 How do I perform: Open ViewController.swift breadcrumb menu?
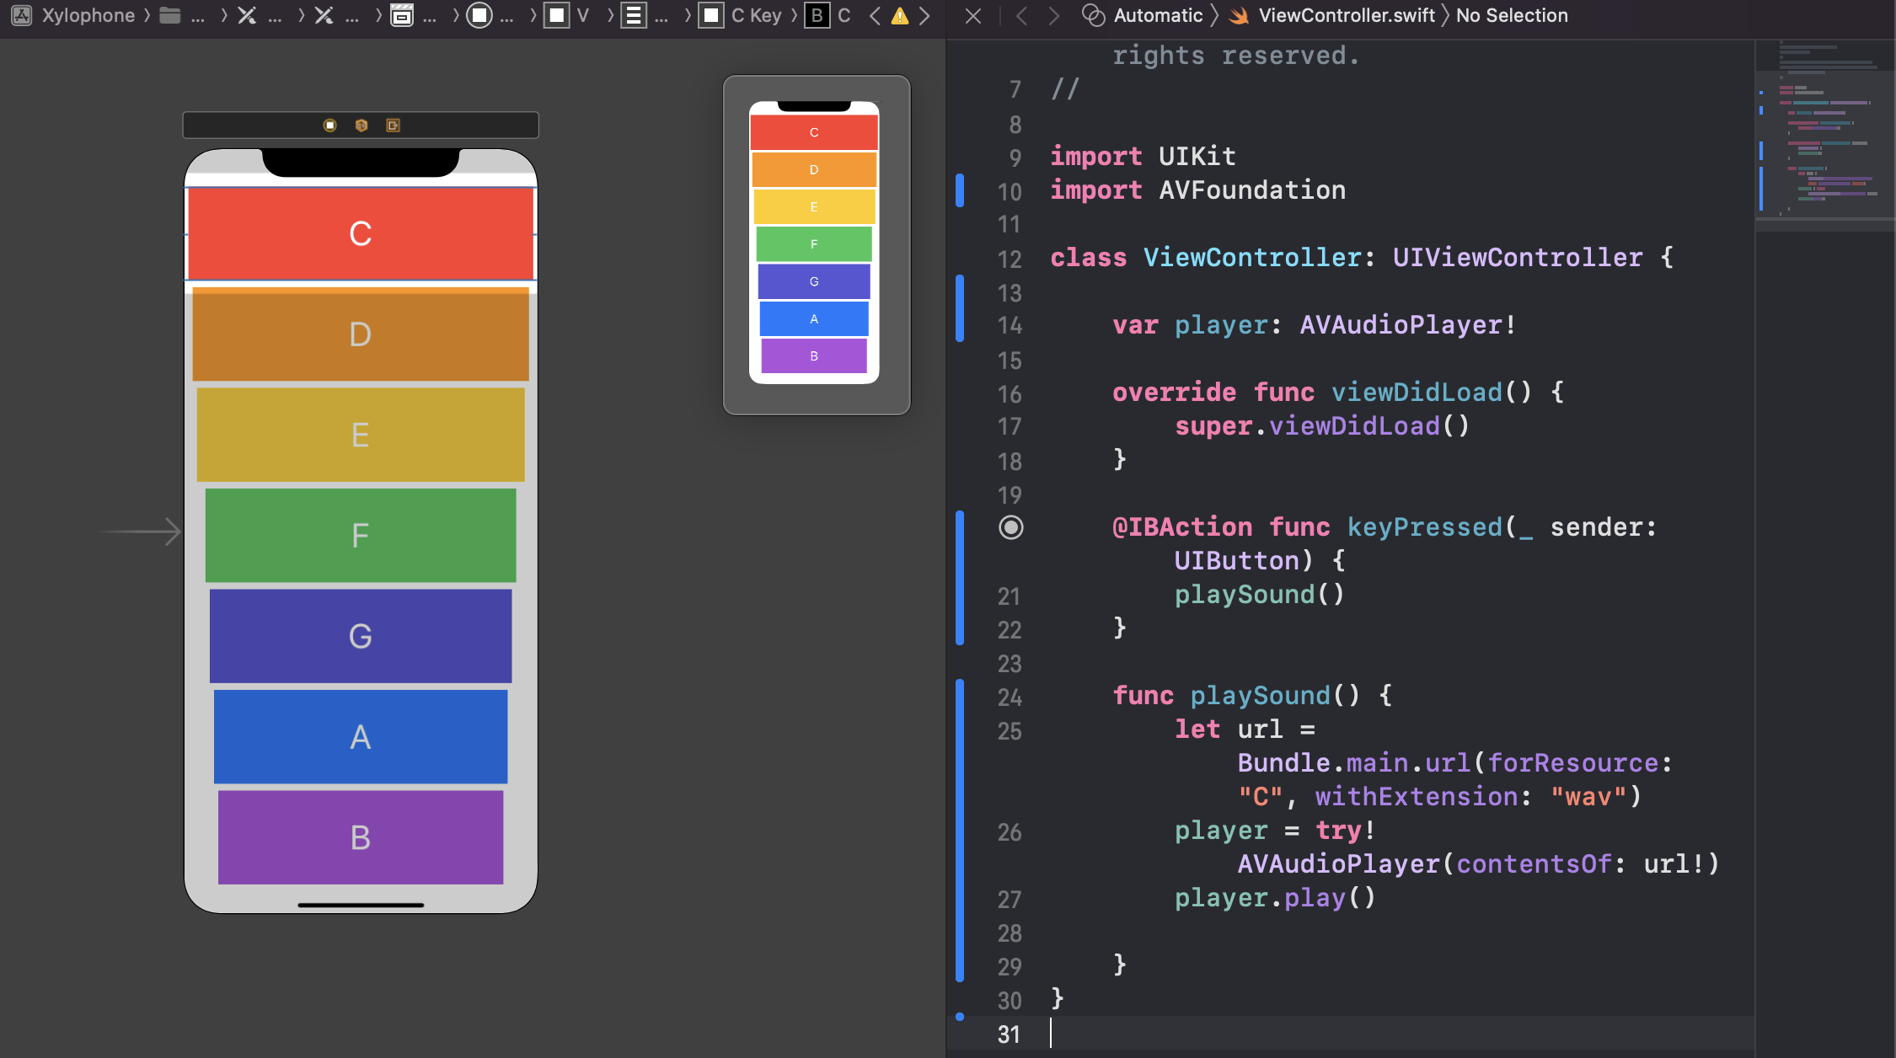click(x=1347, y=15)
